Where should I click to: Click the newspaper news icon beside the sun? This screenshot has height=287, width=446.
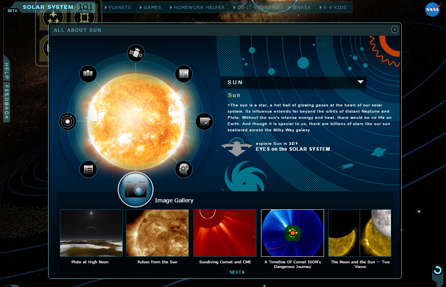click(x=183, y=73)
